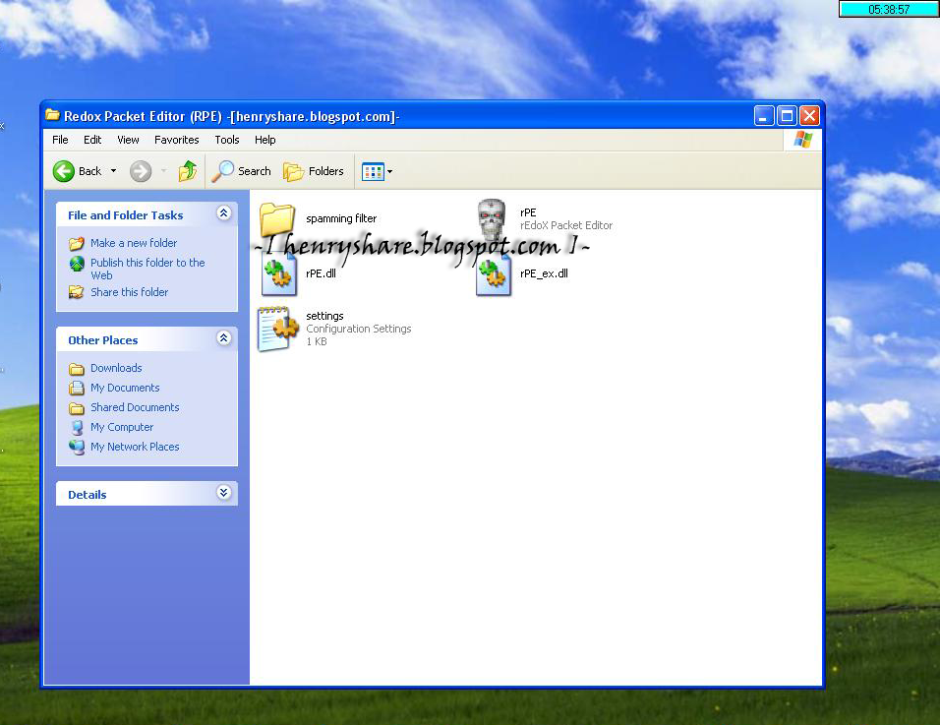
Task: Click the Make a new folder link
Action: click(x=134, y=243)
